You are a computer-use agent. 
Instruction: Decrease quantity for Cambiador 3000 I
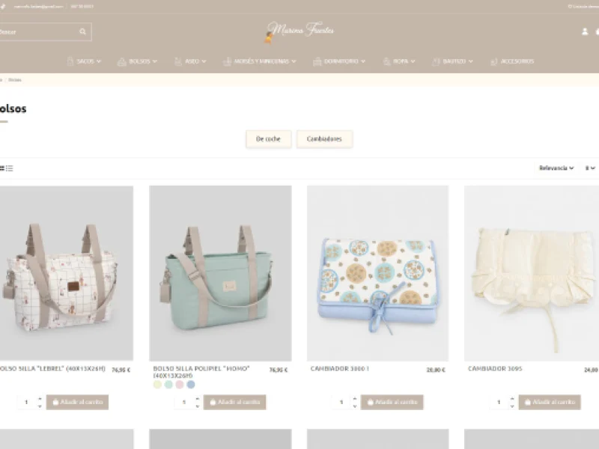click(355, 406)
